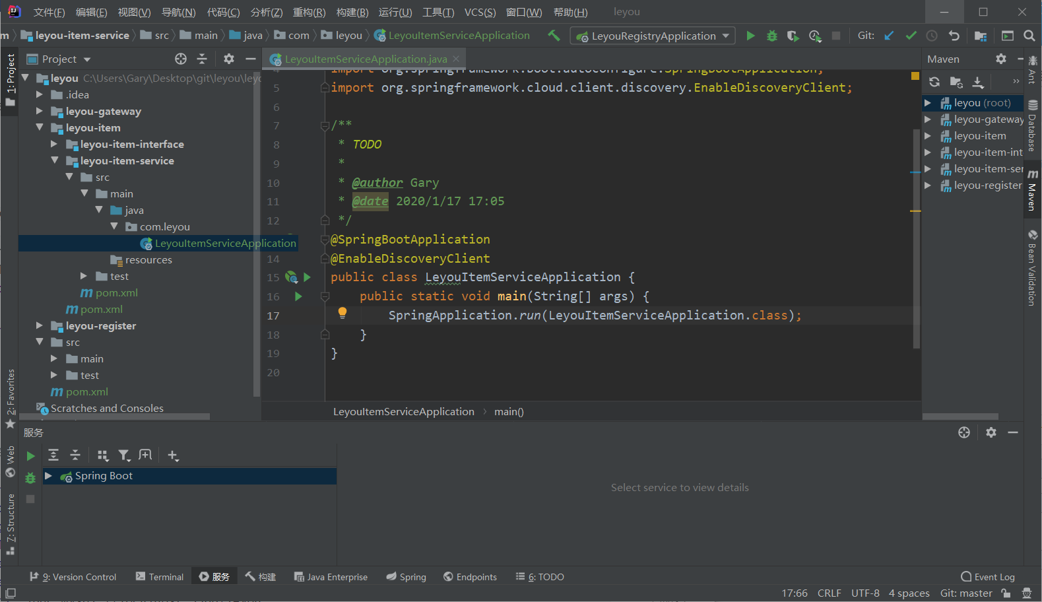This screenshot has width=1042, height=602.
Task: Click the Git update project arrow
Action: (x=889, y=36)
